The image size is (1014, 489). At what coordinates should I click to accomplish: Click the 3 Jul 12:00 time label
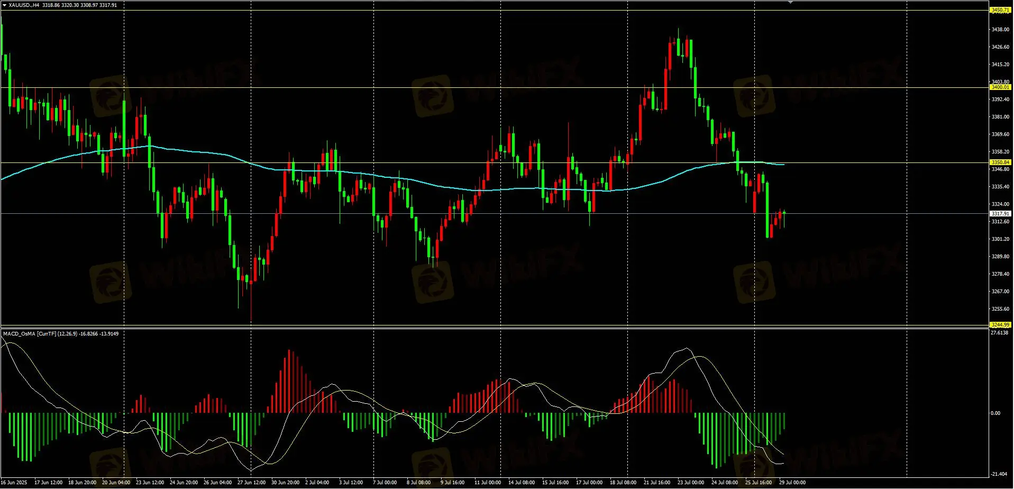pyautogui.click(x=351, y=483)
